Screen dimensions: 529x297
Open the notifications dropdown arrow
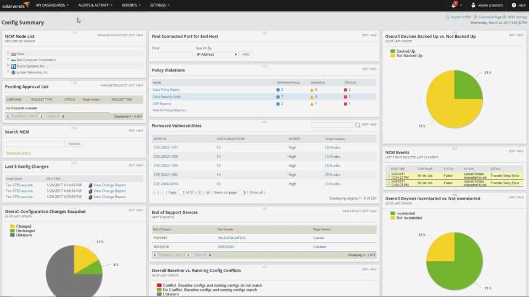tap(461, 5)
